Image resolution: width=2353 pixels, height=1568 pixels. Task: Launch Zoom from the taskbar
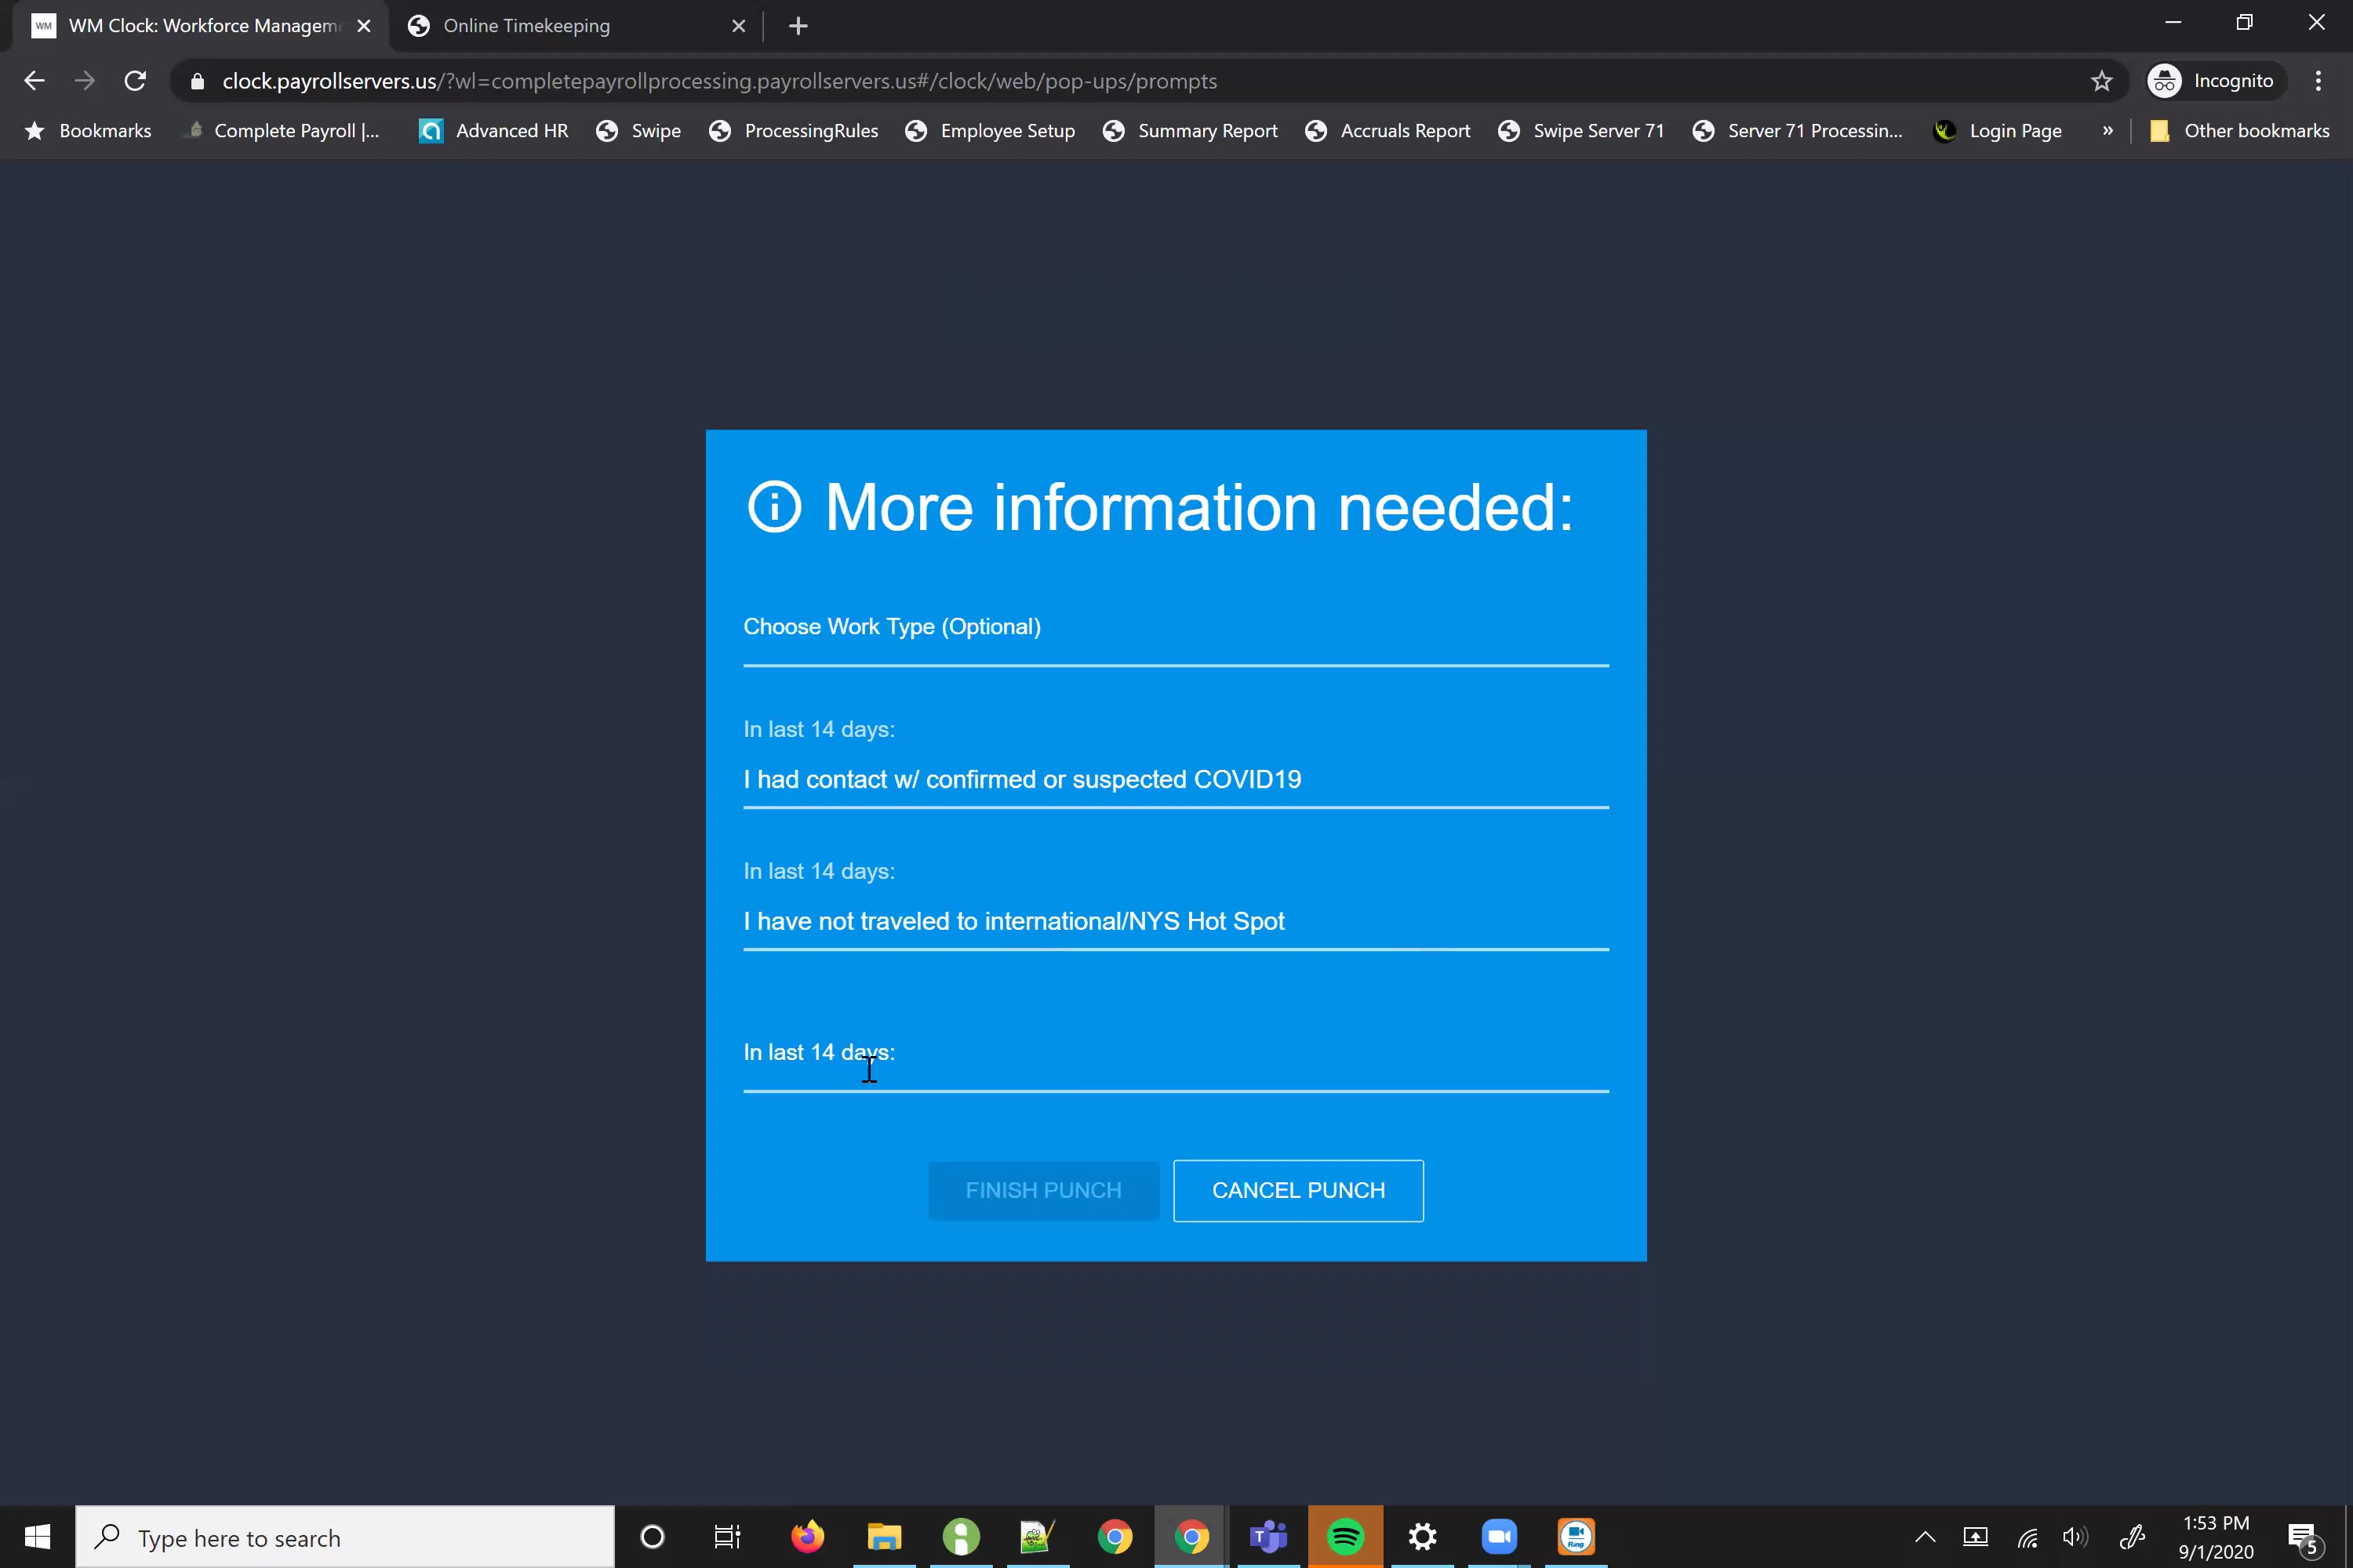point(1499,1536)
